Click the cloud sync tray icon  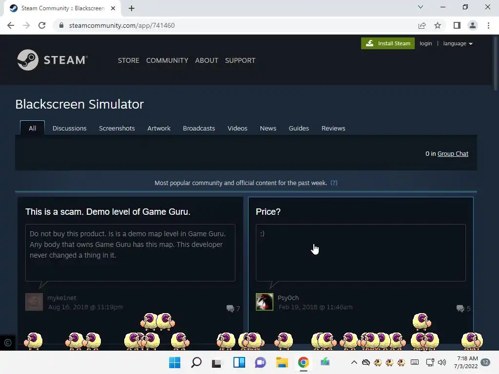point(366,362)
